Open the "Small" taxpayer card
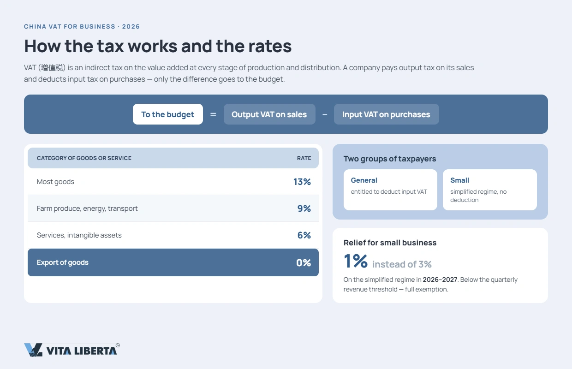 (x=490, y=190)
